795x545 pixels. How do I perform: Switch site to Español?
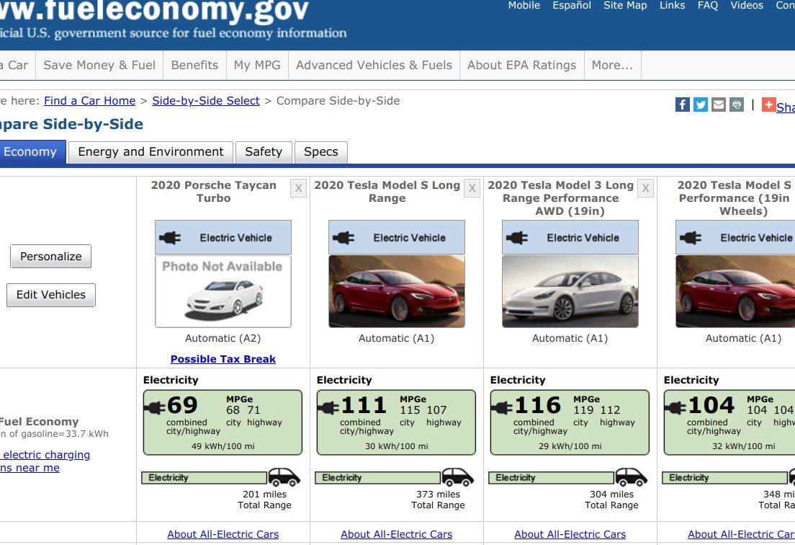(x=572, y=6)
